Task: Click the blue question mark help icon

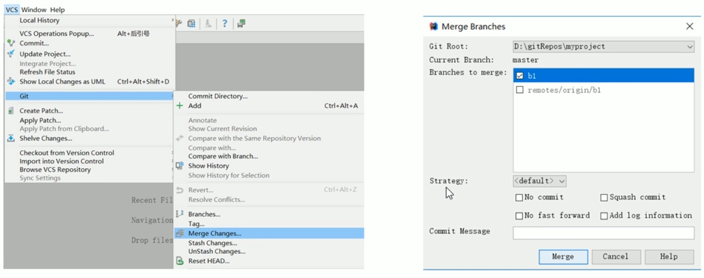Action: click(224, 23)
